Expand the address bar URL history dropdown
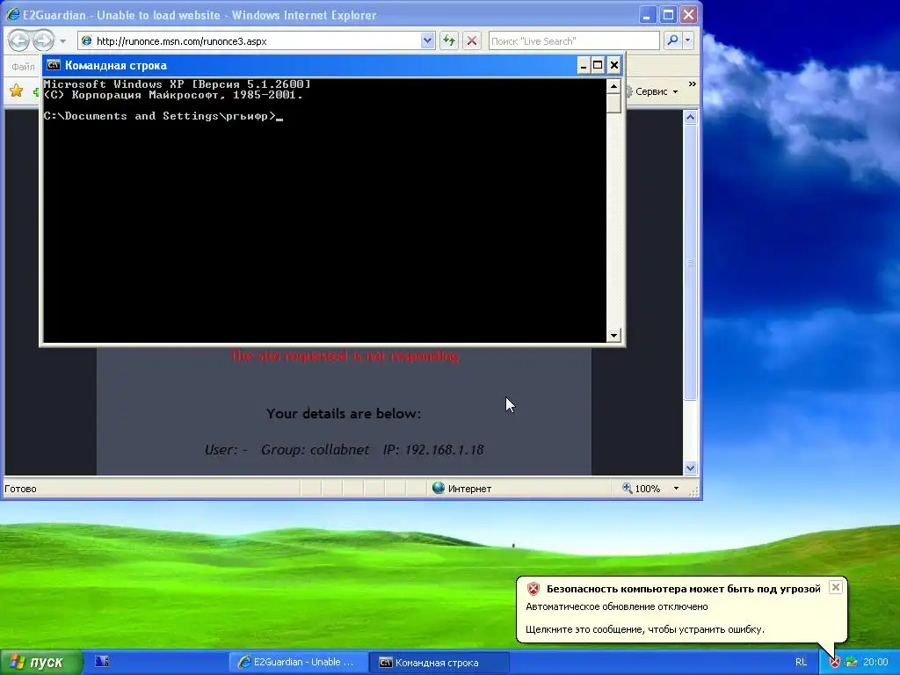The image size is (900, 675). tap(428, 40)
